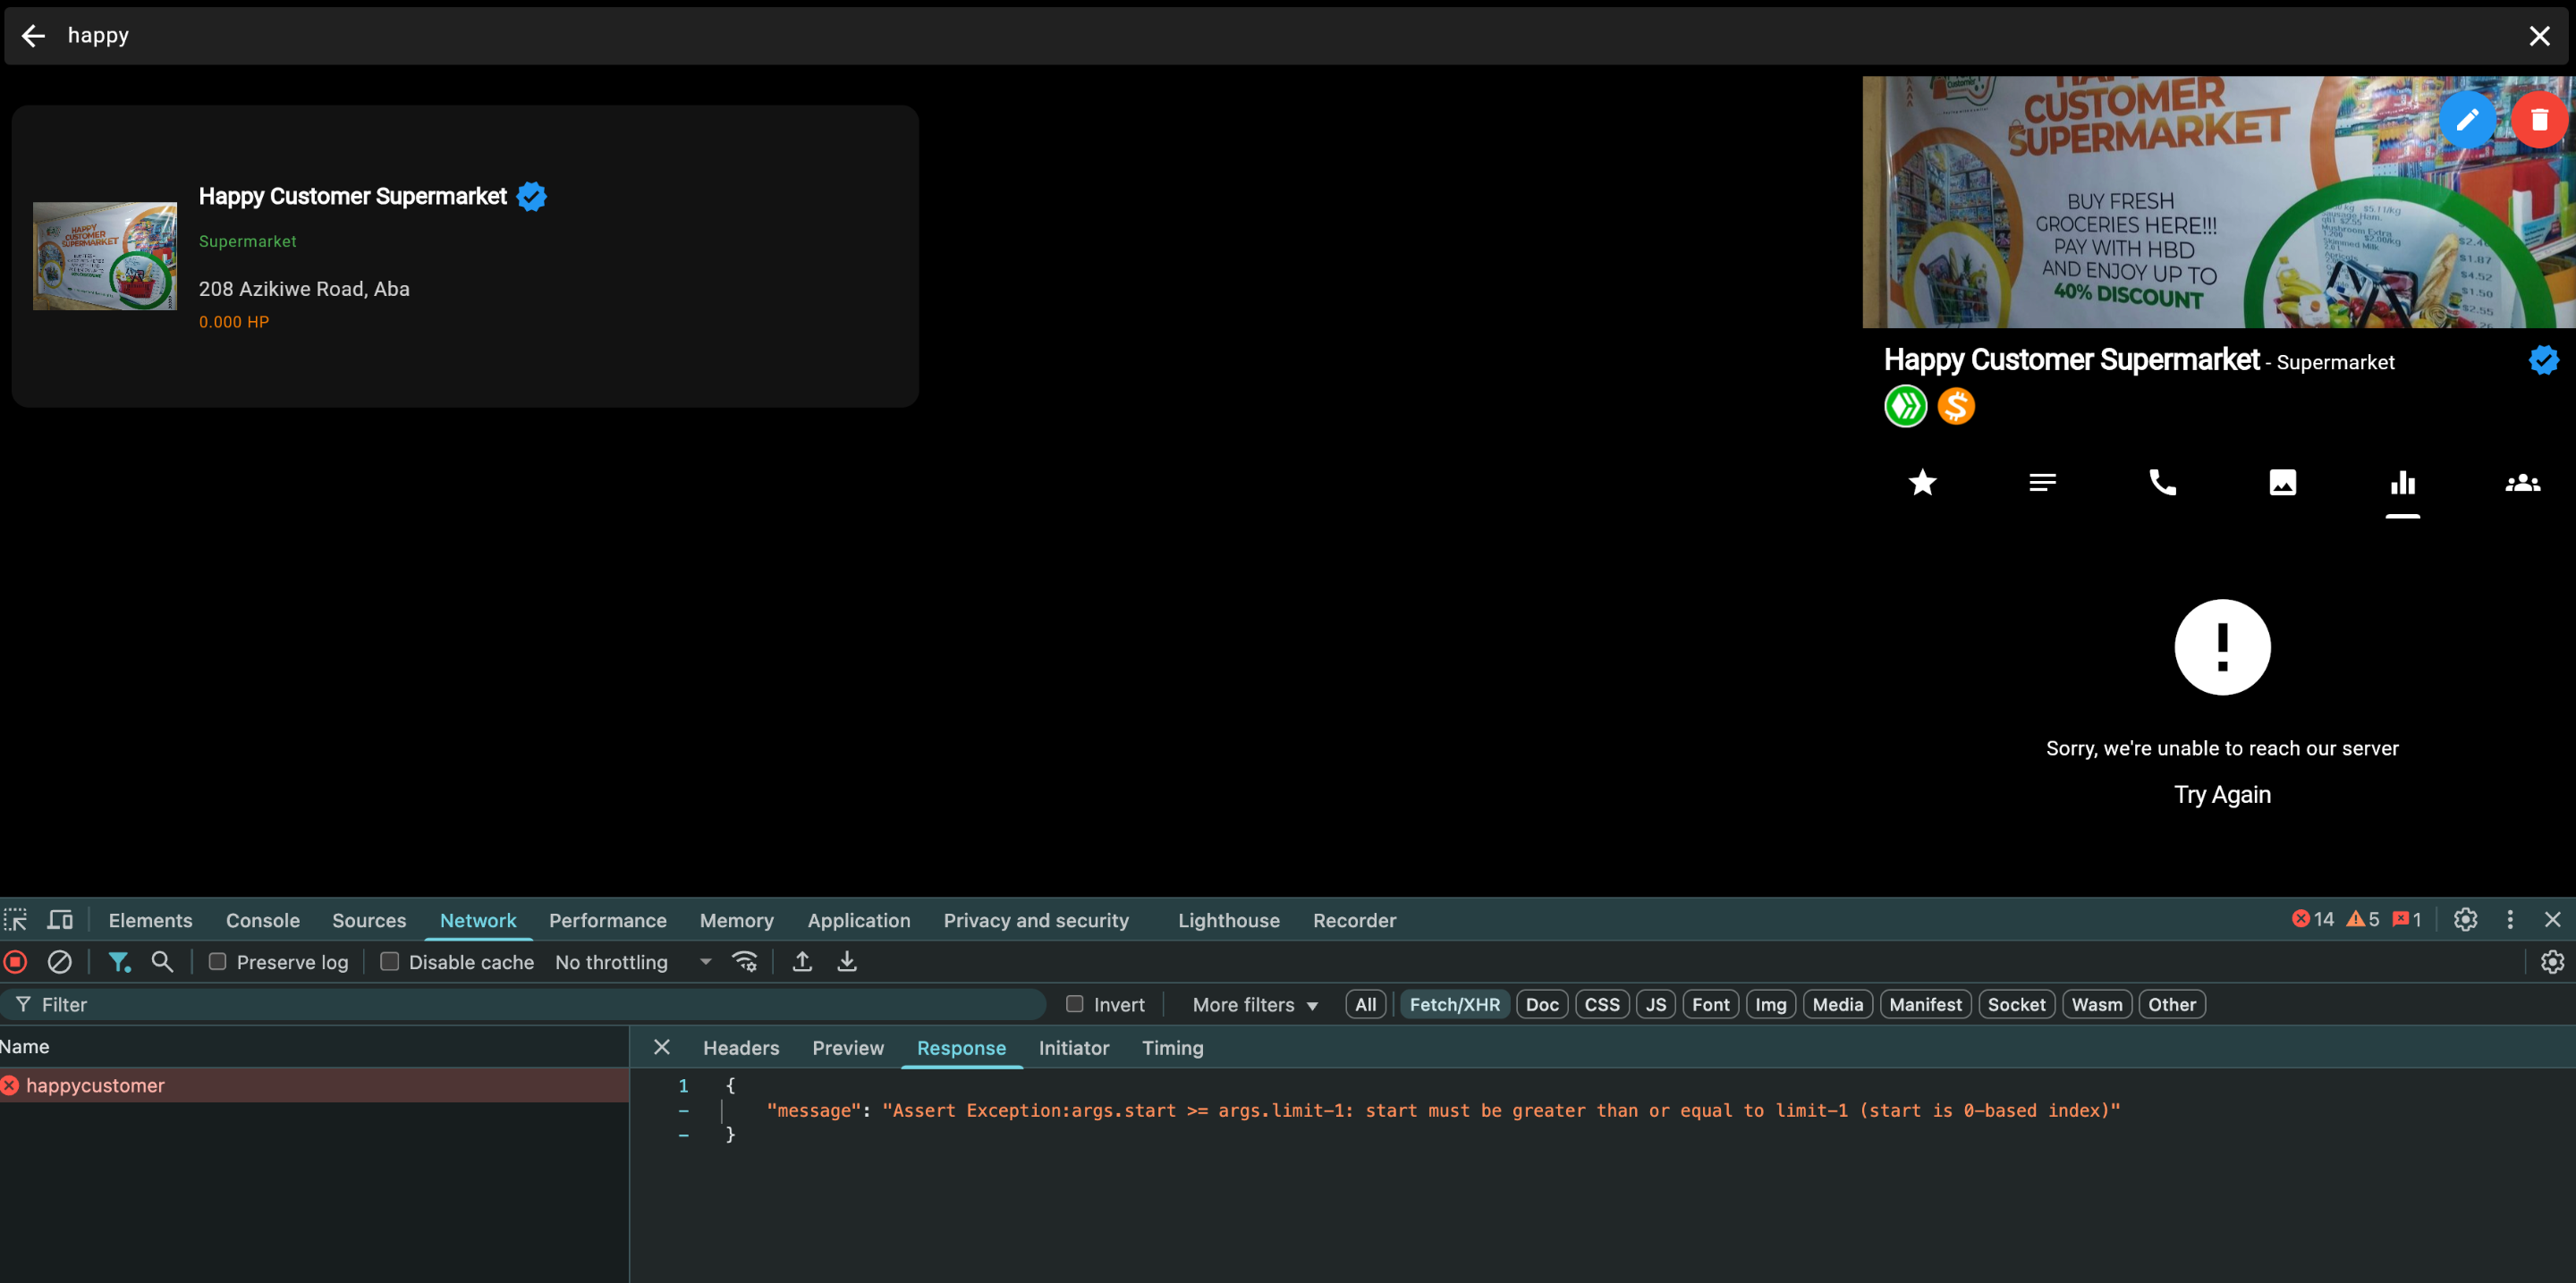Screen dimensions: 2576x1283
Task: Open network search magnifier
Action: click(162, 962)
